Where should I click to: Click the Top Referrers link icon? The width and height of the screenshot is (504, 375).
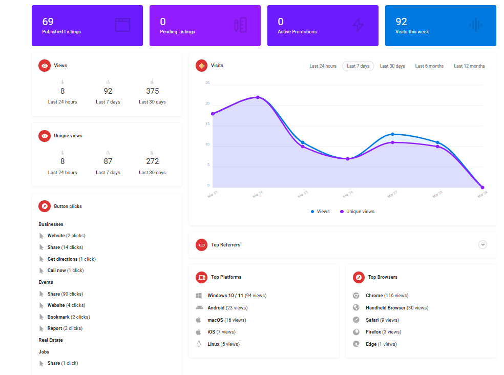coord(202,245)
